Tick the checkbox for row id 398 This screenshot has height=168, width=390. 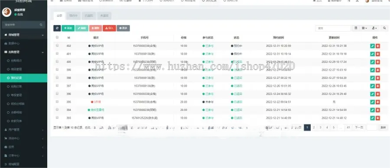click(57, 78)
